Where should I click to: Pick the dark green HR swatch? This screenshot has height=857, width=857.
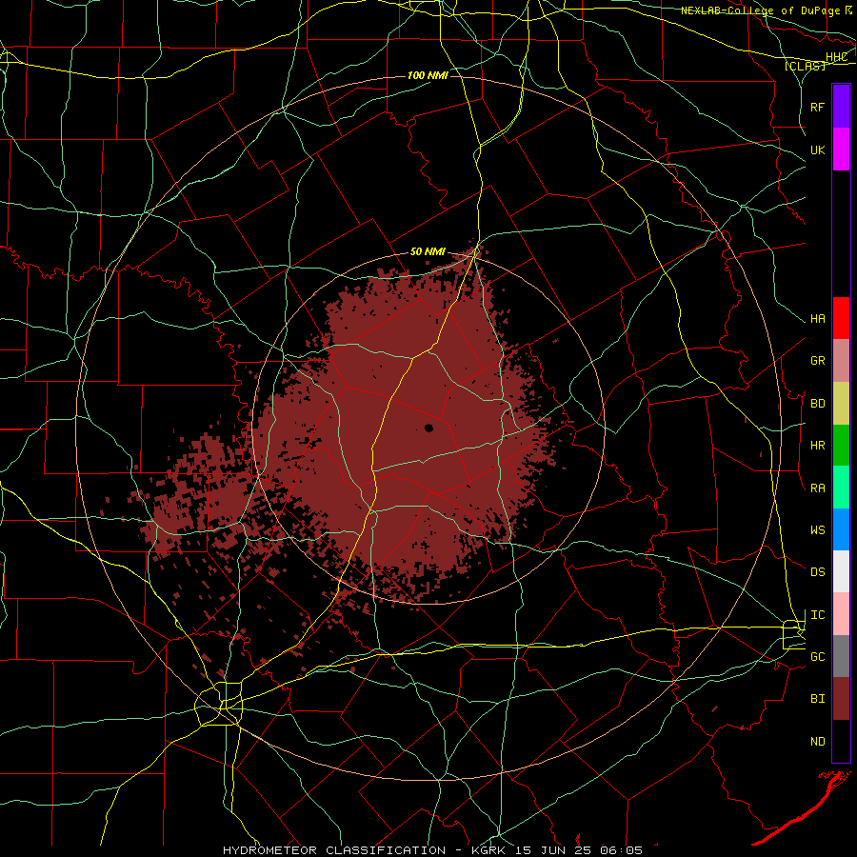841,446
